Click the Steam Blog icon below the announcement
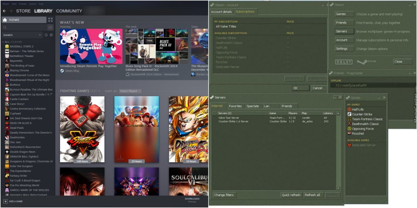This screenshot has width=417, height=208. [x=62, y=71]
